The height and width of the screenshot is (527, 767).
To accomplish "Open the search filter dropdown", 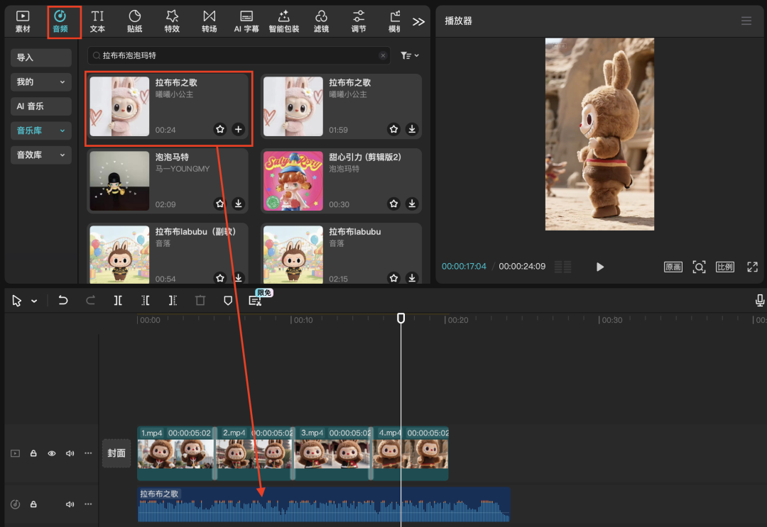I will pyautogui.click(x=410, y=55).
